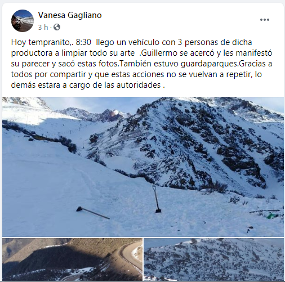Click Vanesa Gagliano's name link

click(x=70, y=15)
